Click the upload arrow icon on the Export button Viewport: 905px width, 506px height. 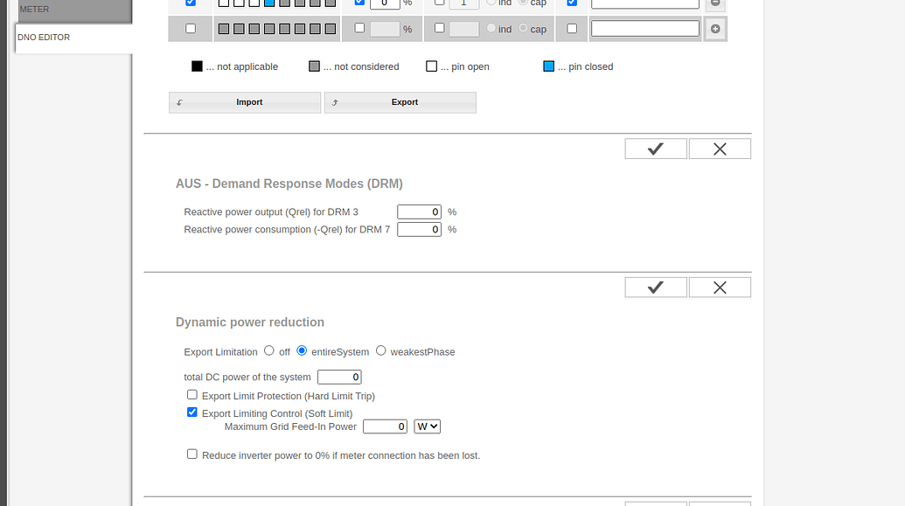[x=334, y=102]
